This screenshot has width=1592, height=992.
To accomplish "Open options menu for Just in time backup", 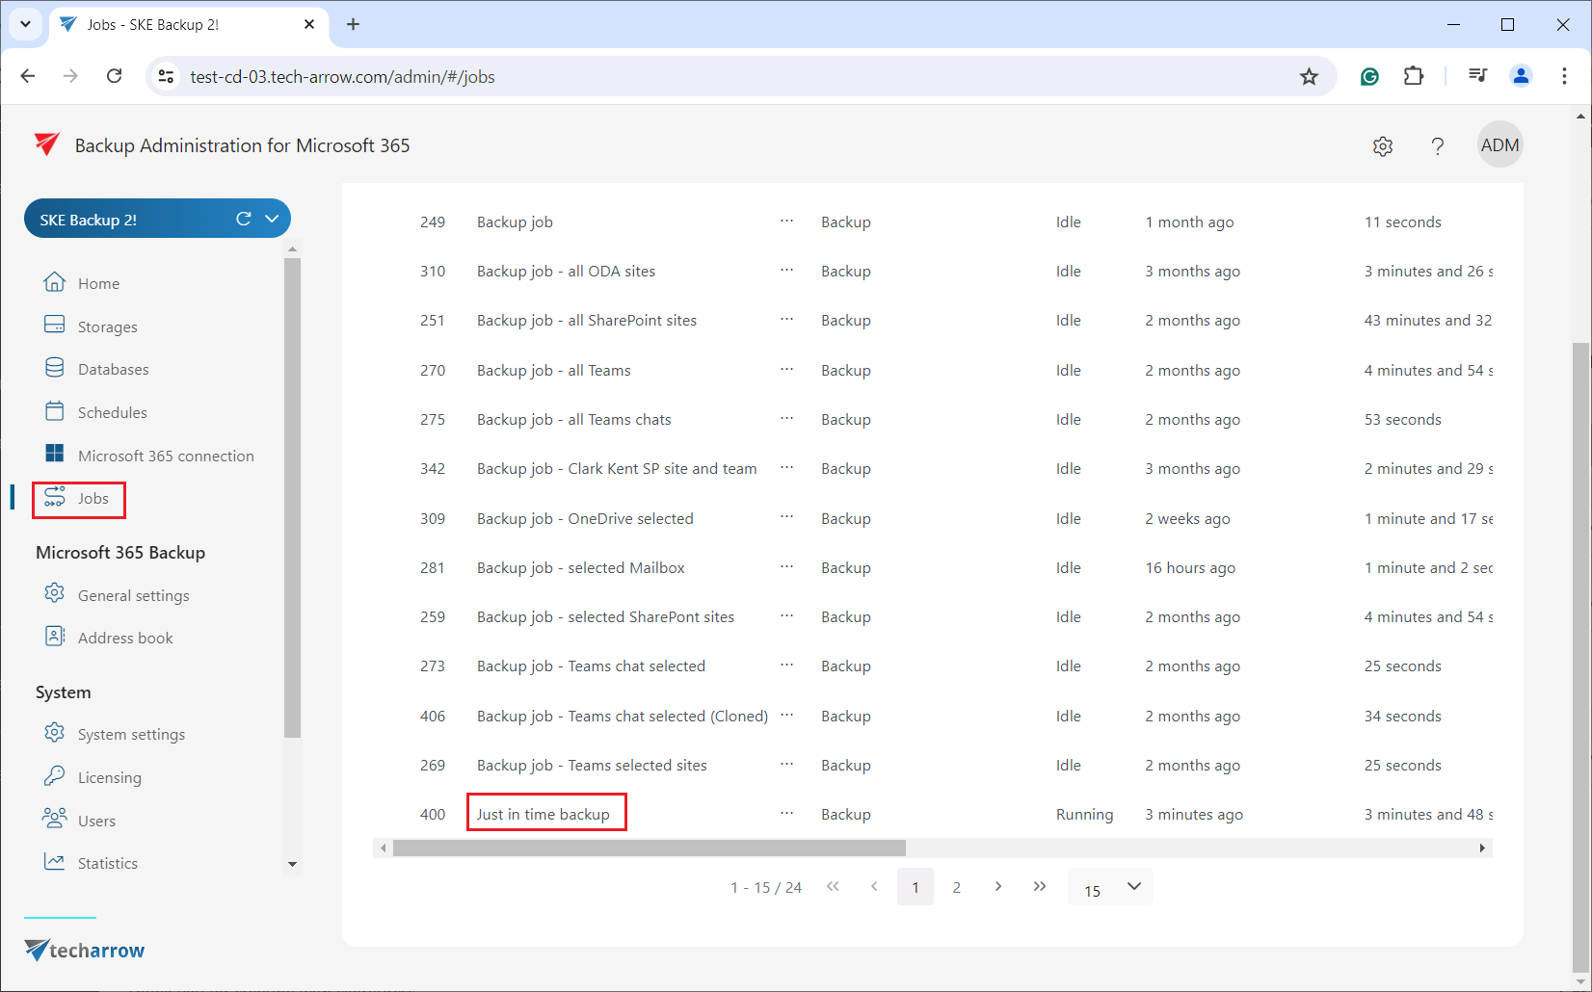I will [786, 814].
